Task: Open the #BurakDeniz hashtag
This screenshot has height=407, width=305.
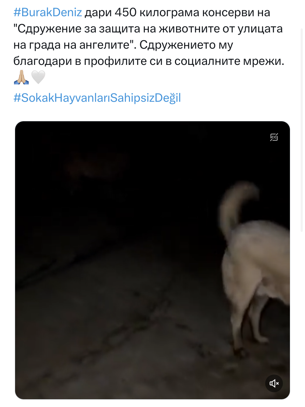Action: click(48, 12)
